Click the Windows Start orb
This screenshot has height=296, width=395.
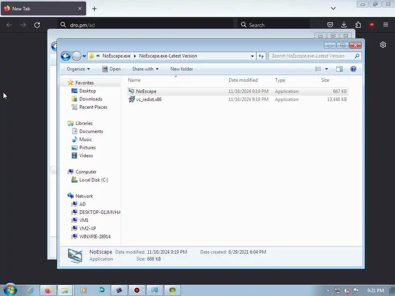click(x=10, y=290)
